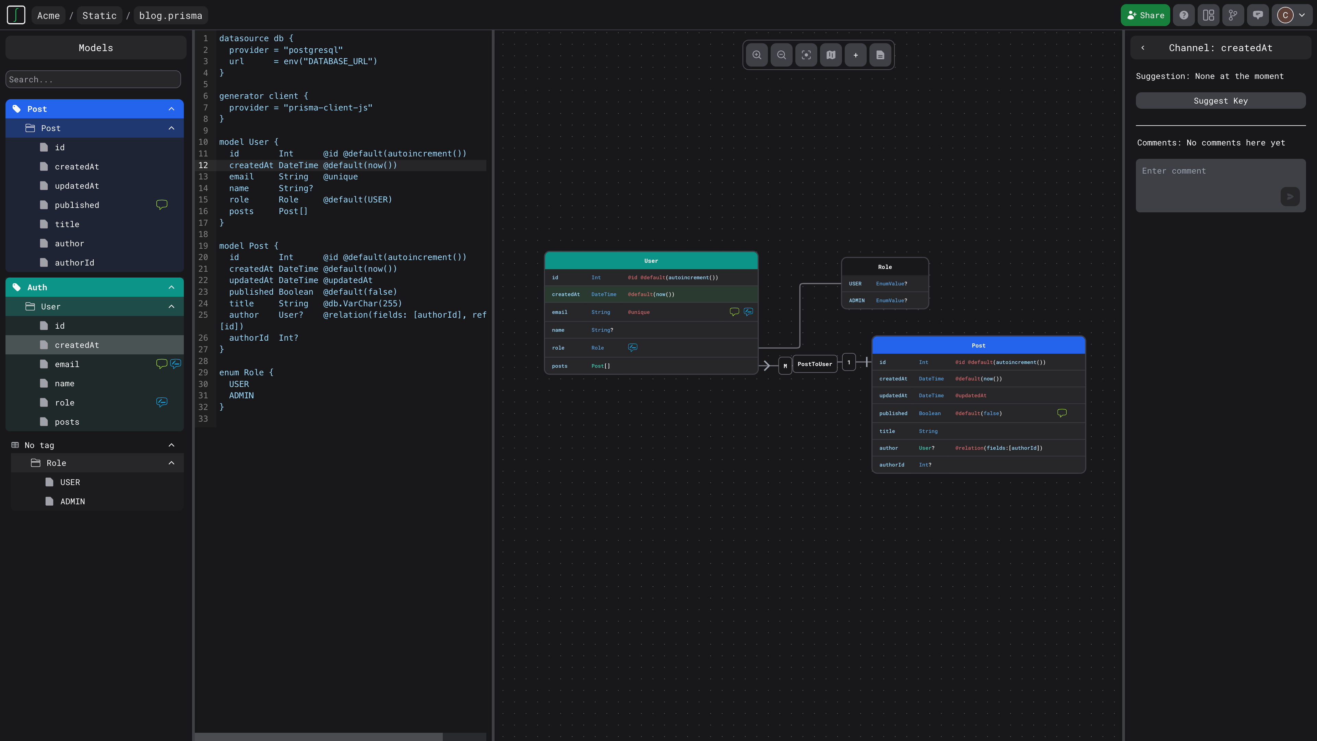Collapse the Post tag group chevron

[x=171, y=109]
